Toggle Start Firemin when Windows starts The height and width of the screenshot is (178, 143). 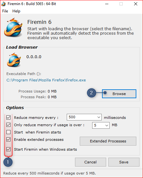tap(8, 149)
